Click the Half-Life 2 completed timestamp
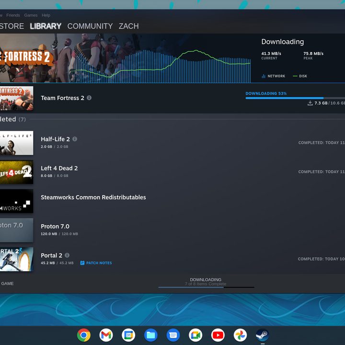Image resolution: width=345 pixels, height=345 pixels. click(322, 143)
